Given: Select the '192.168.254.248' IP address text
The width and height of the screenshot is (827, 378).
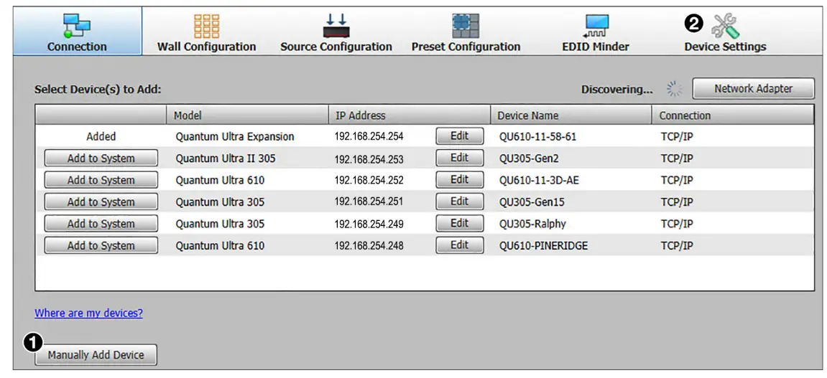Looking at the screenshot, I should pos(369,246).
